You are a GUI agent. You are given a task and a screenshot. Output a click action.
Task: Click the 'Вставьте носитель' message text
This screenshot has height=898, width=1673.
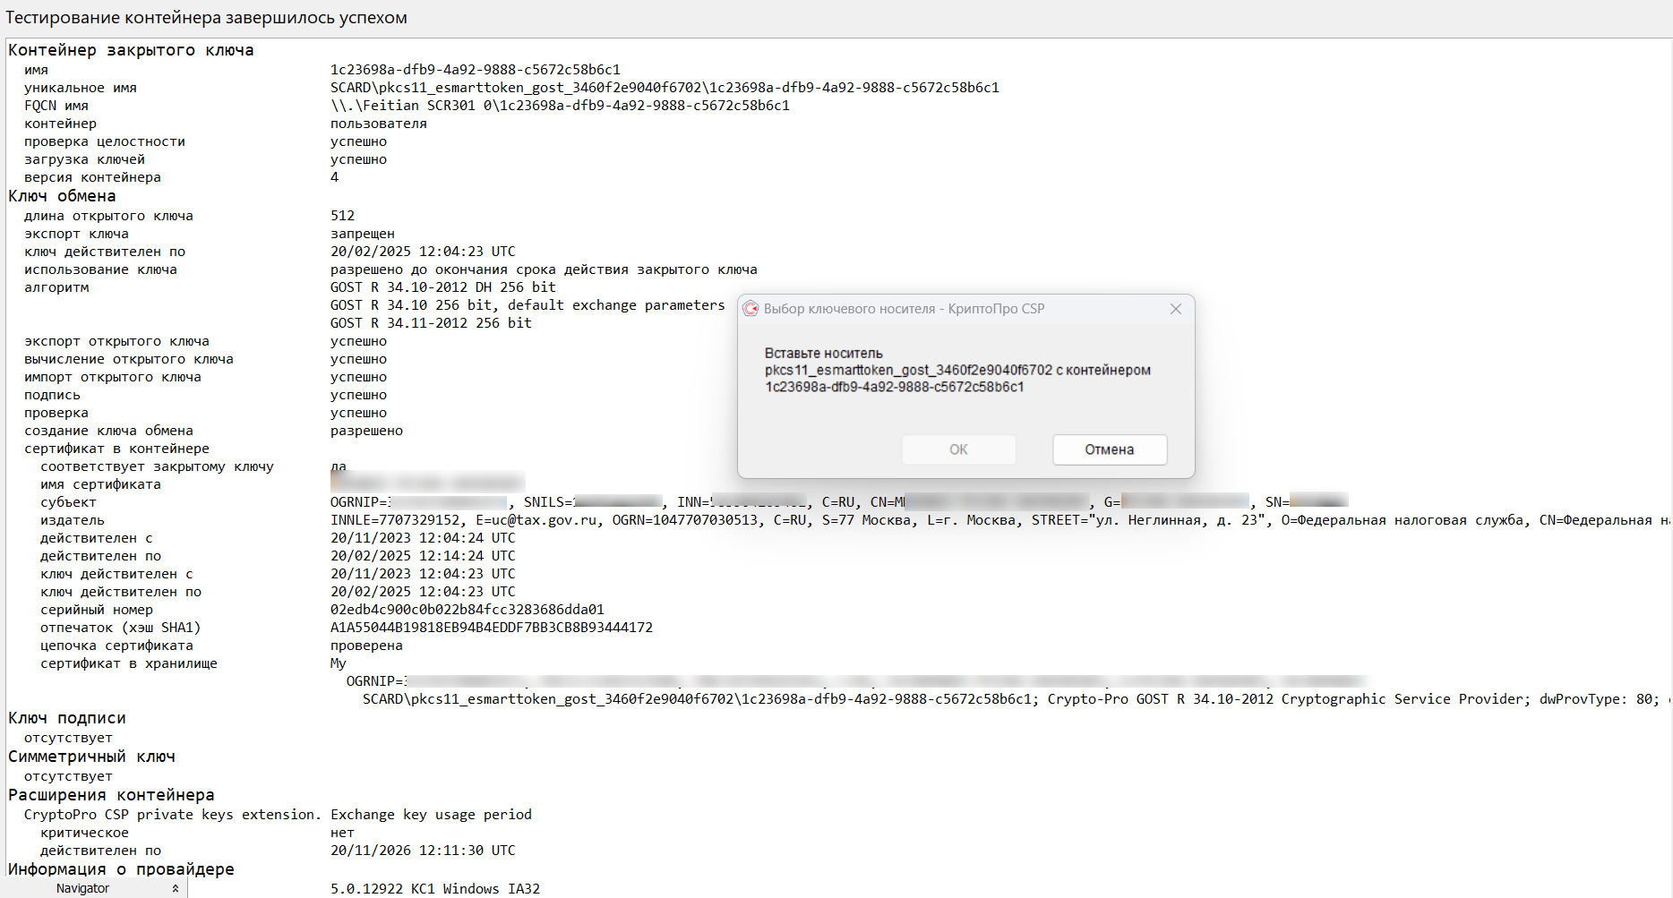[824, 353]
